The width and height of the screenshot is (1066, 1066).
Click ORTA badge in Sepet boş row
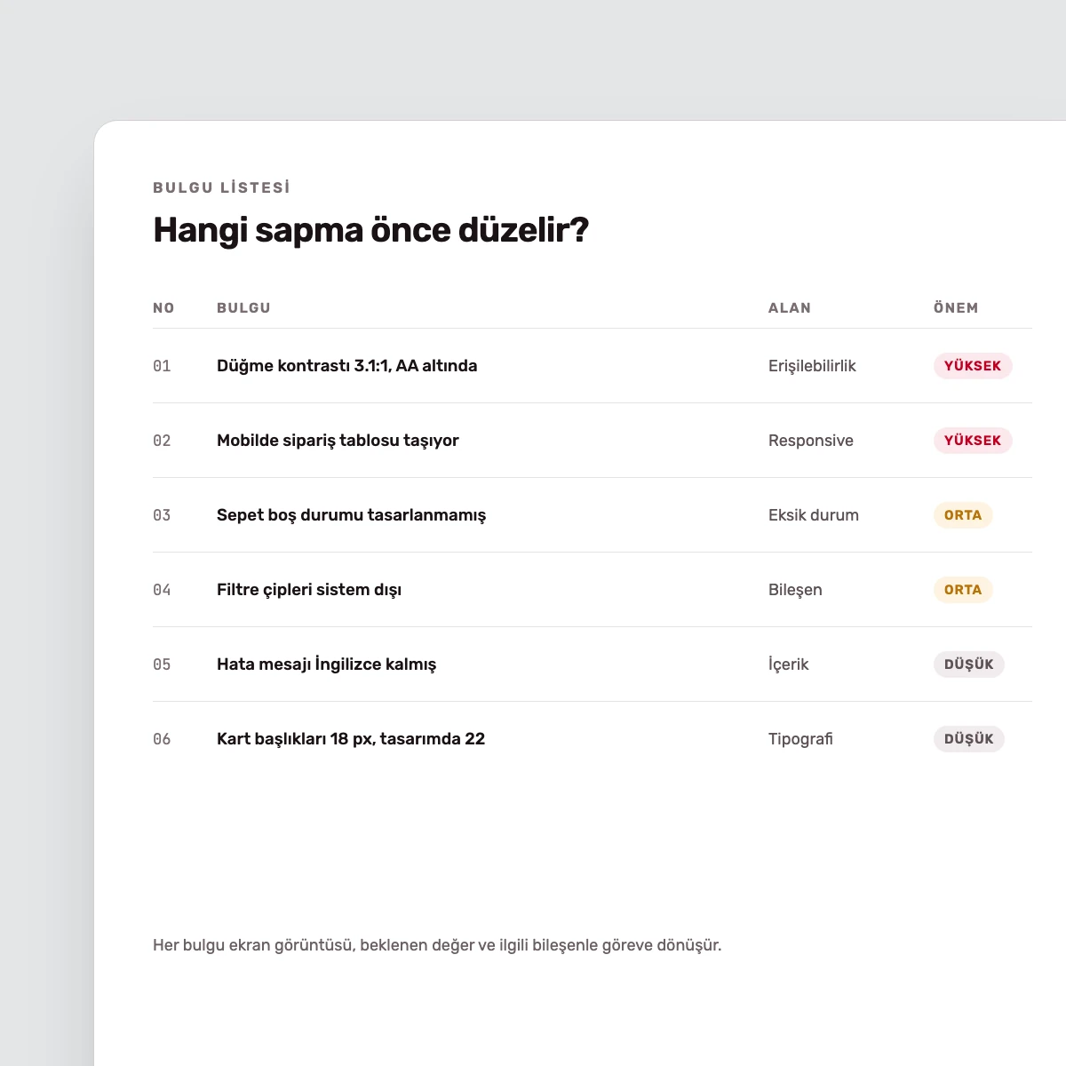(963, 515)
